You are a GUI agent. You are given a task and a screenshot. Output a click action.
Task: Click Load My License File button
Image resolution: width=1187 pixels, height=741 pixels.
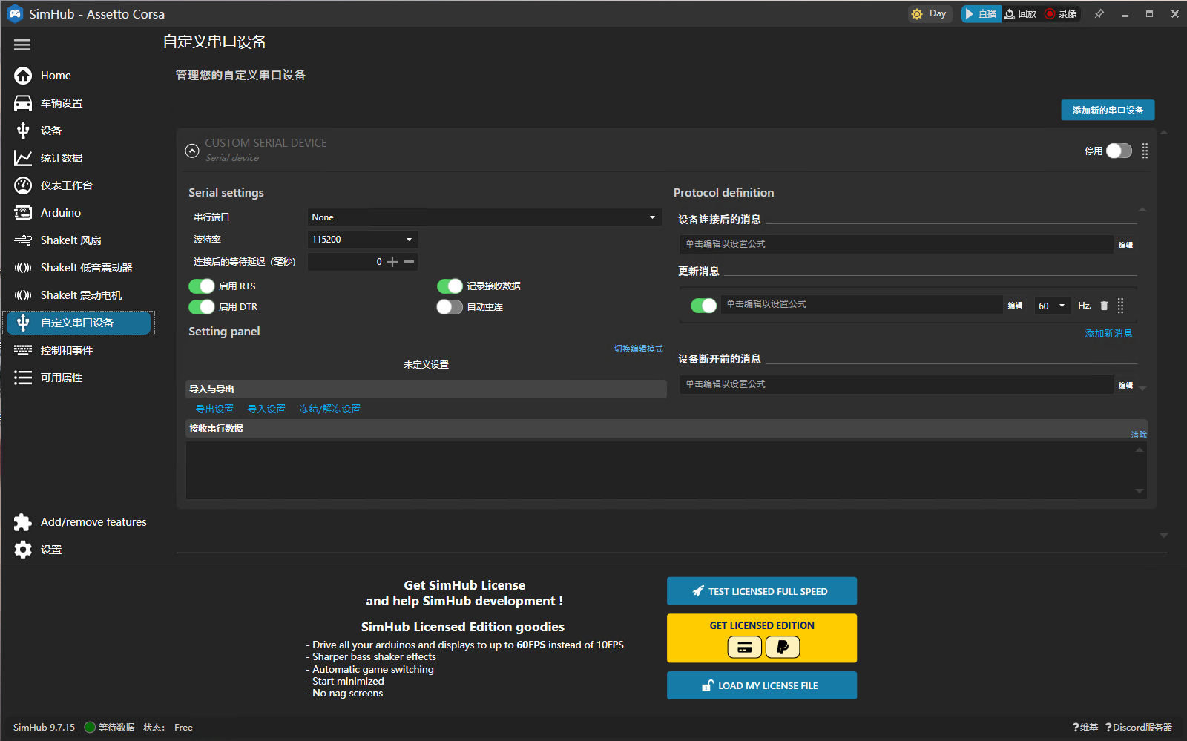coord(762,685)
